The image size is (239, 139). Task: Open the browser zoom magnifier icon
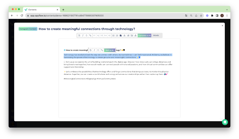[191, 16]
